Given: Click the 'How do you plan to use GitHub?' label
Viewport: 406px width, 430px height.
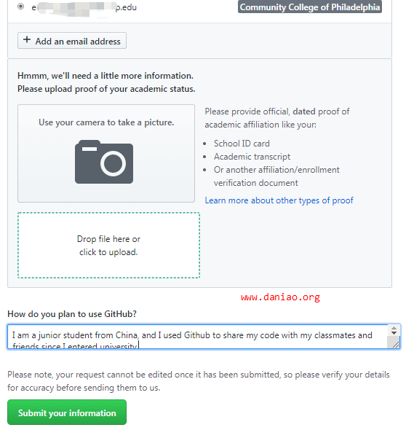Looking at the screenshot, I should (x=72, y=314).
